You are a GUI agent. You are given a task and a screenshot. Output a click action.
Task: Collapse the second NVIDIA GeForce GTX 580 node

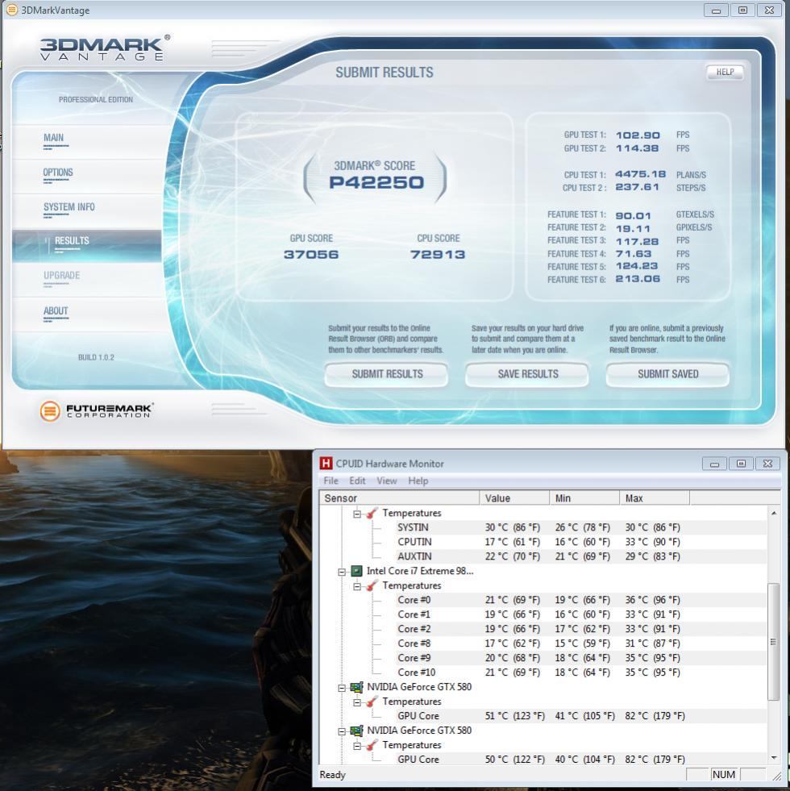[x=342, y=731]
